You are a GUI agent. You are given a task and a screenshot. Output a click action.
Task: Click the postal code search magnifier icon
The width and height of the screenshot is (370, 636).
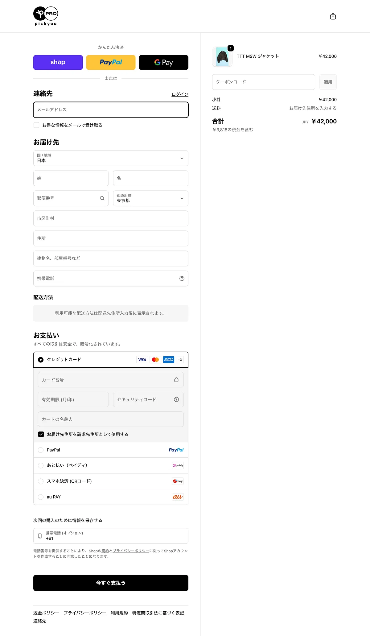[102, 198]
